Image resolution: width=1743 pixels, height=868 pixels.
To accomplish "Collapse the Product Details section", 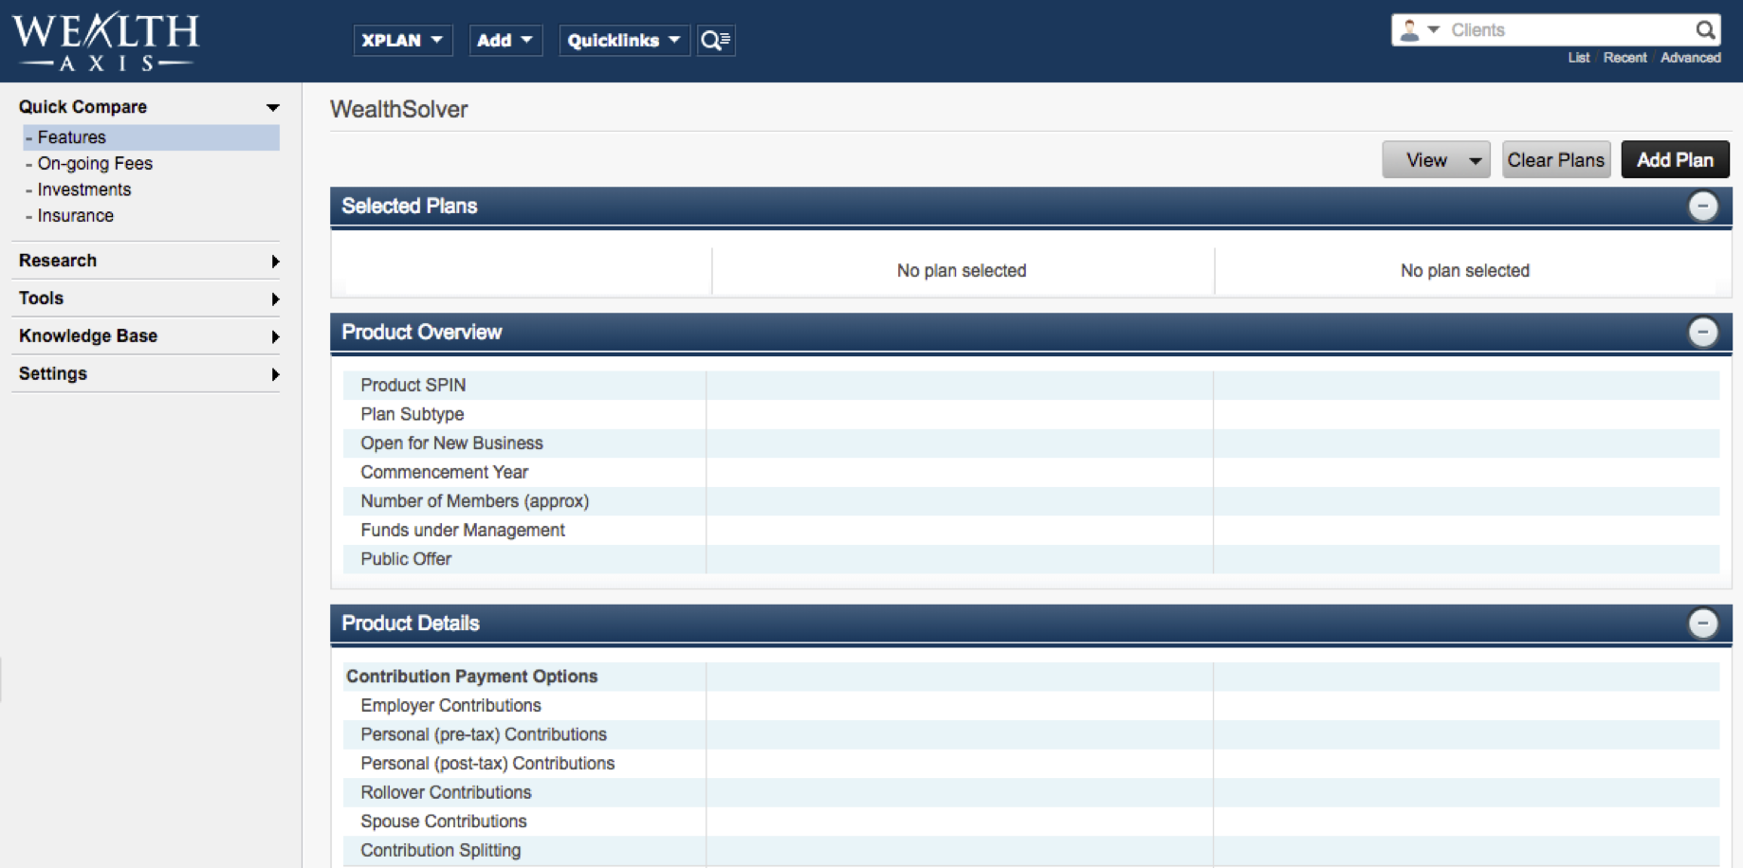I will (x=1703, y=624).
